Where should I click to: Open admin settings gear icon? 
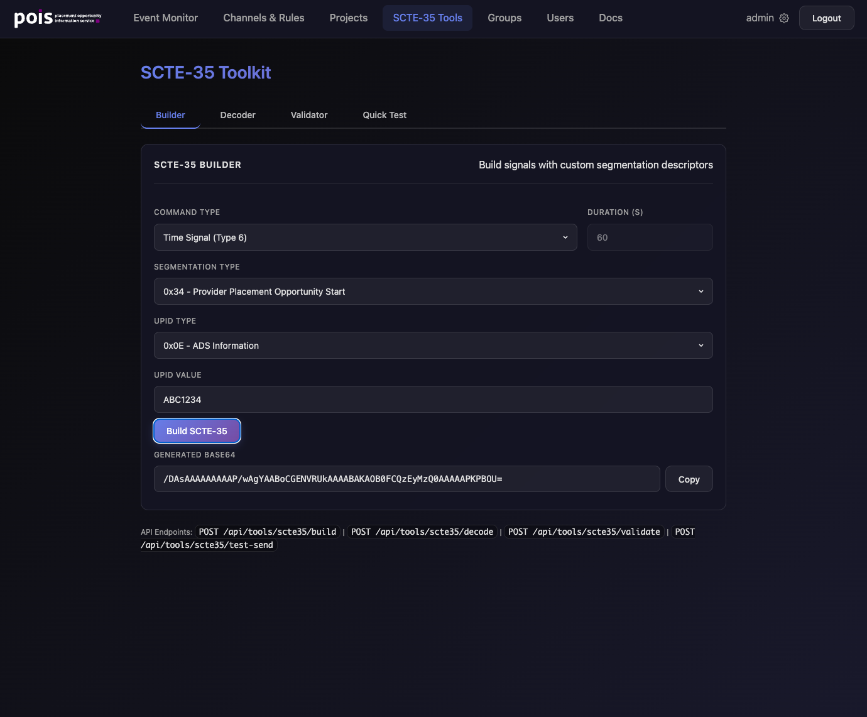coord(784,18)
